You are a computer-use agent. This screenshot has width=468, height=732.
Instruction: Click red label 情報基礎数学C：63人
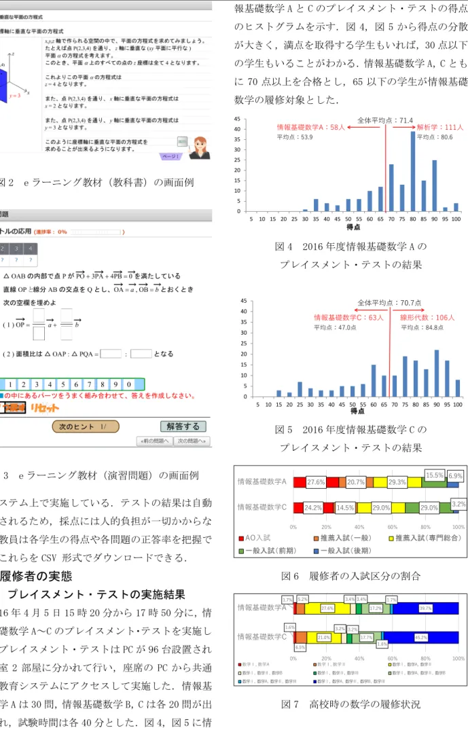tap(348, 318)
